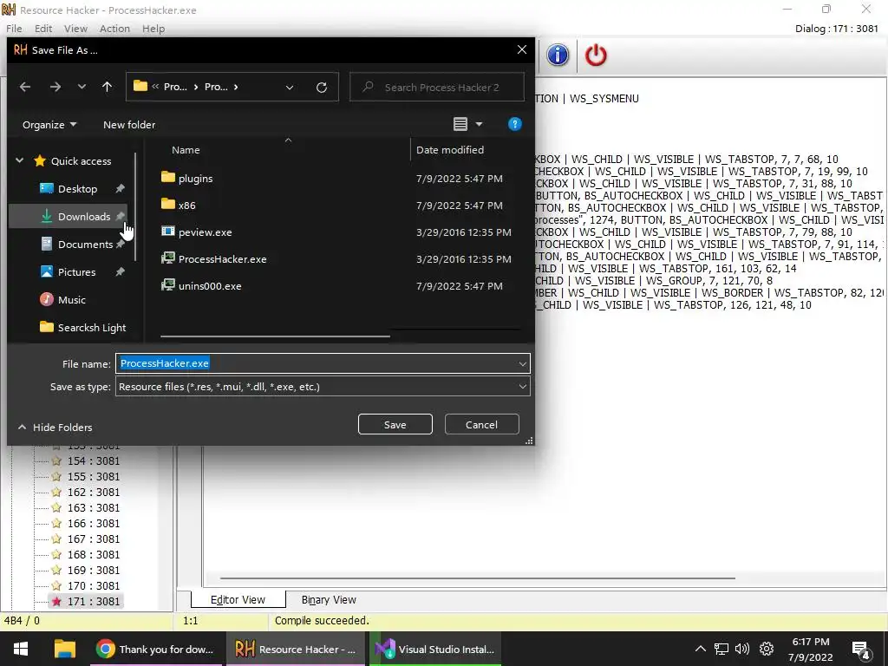888x666 pixels.
Task: Select resource 169 : 3081 in tree
Action: (x=94, y=570)
